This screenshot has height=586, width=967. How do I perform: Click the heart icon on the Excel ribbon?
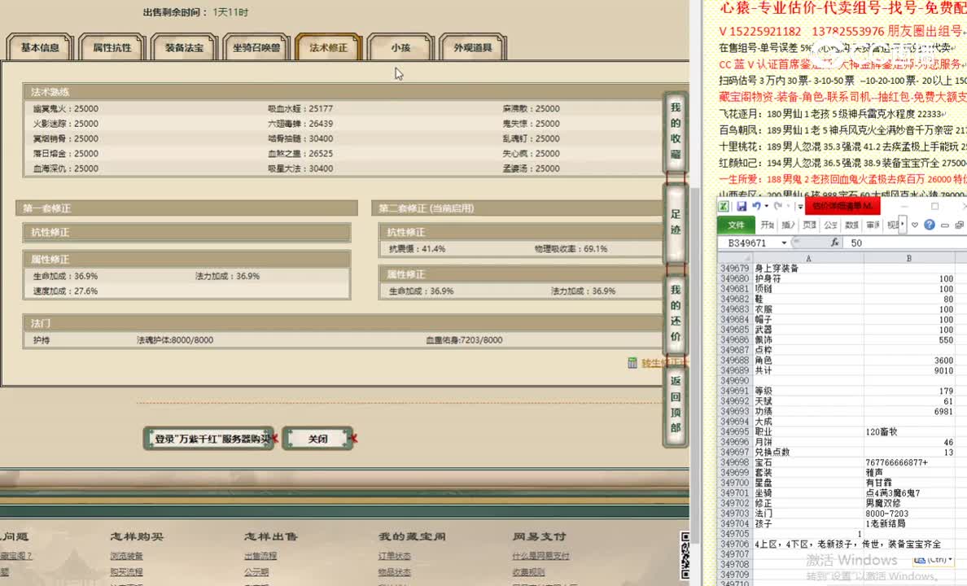click(x=914, y=225)
